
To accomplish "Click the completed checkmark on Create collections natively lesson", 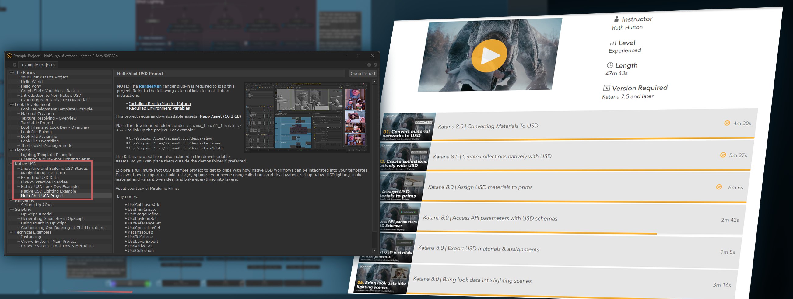I will point(723,155).
